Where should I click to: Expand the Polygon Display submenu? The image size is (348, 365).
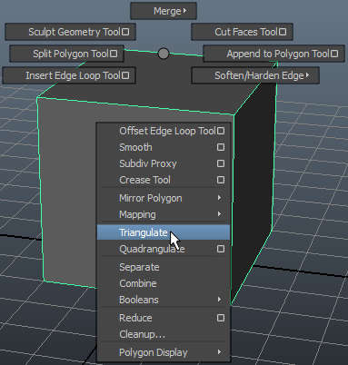click(x=164, y=352)
